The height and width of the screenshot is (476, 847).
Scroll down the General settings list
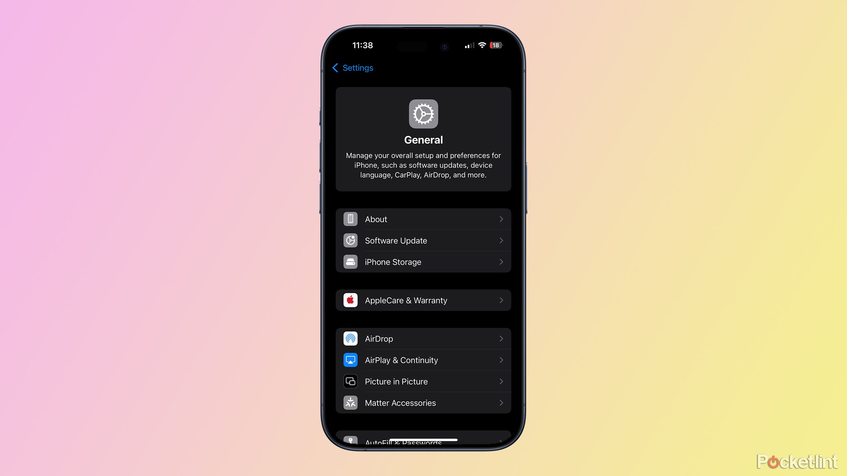(x=423, y=320)
